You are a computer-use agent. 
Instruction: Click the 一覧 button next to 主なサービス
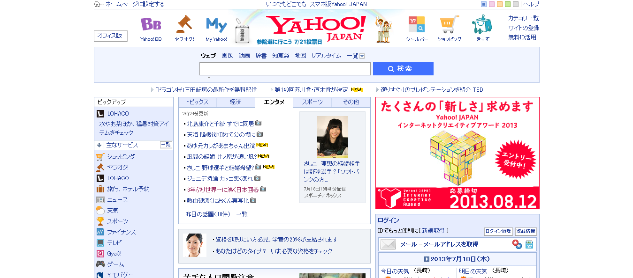[166, 145]
